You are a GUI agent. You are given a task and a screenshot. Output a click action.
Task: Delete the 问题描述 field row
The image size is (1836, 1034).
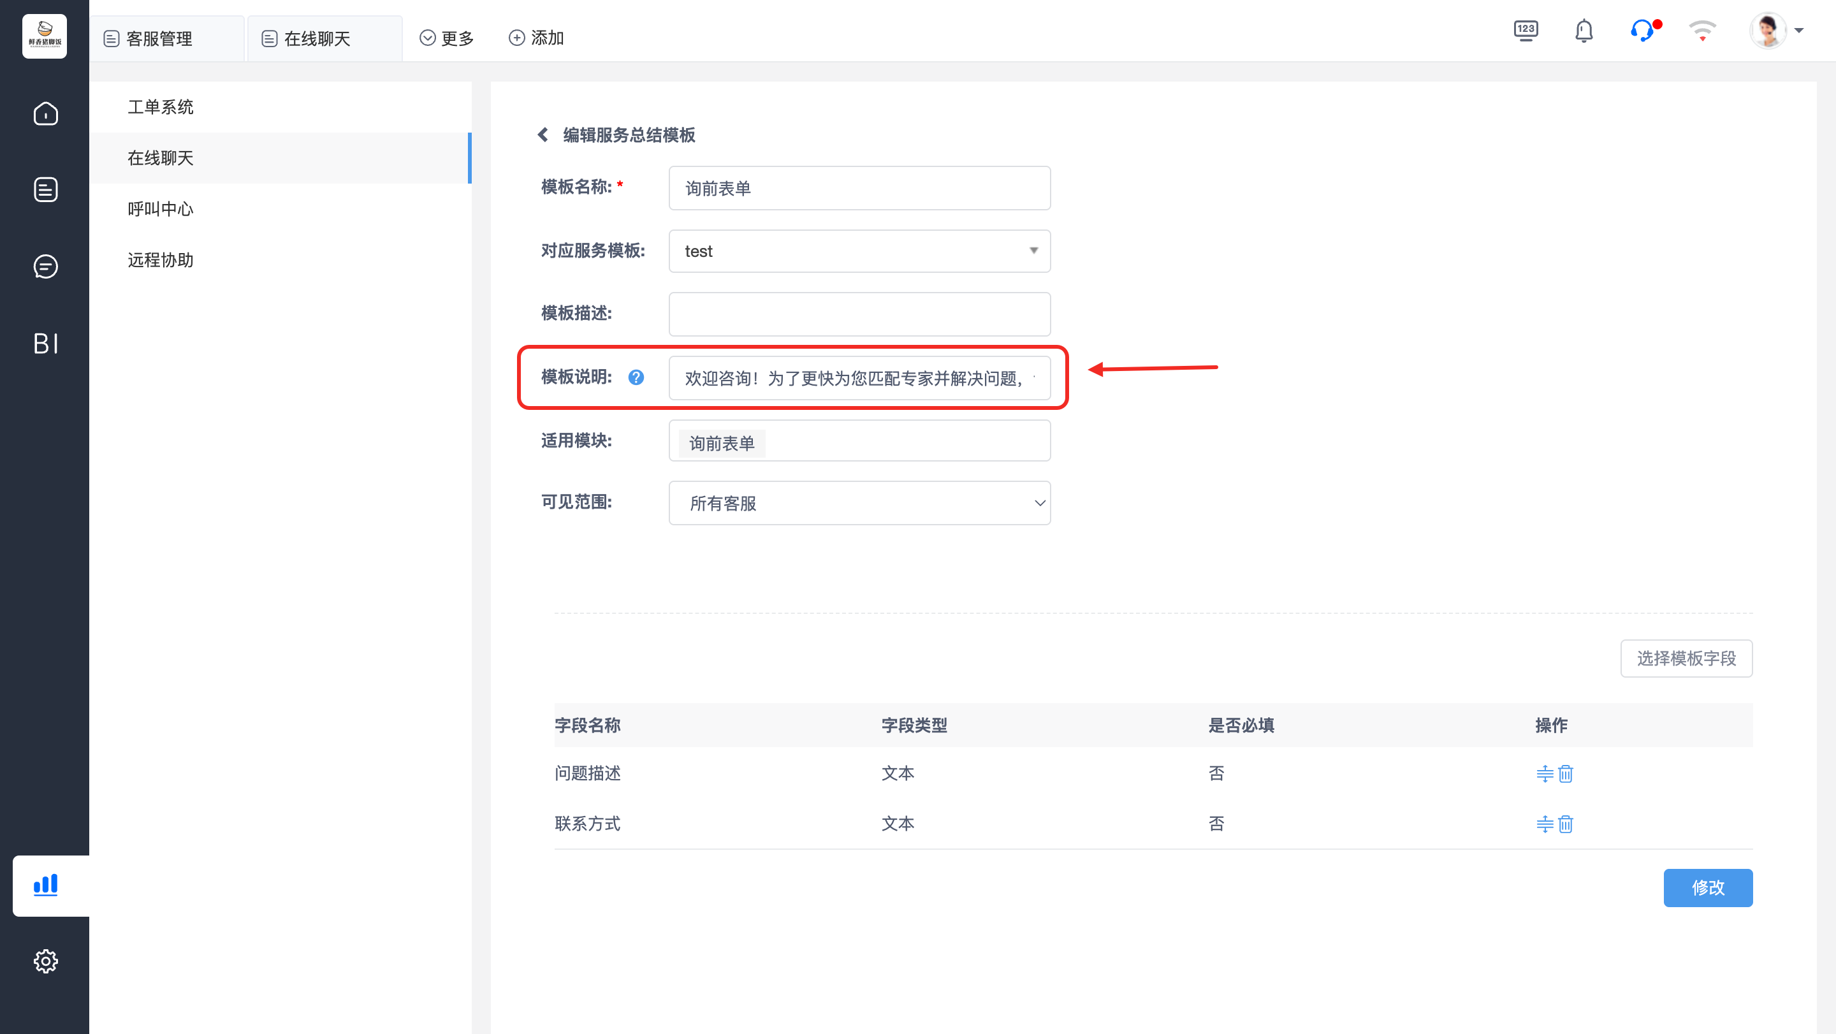click(1565, 773)
